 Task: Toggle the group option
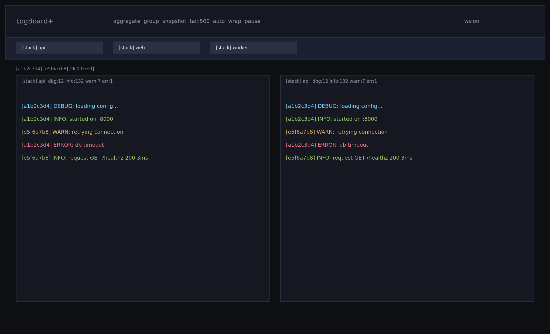coord(151,21)
